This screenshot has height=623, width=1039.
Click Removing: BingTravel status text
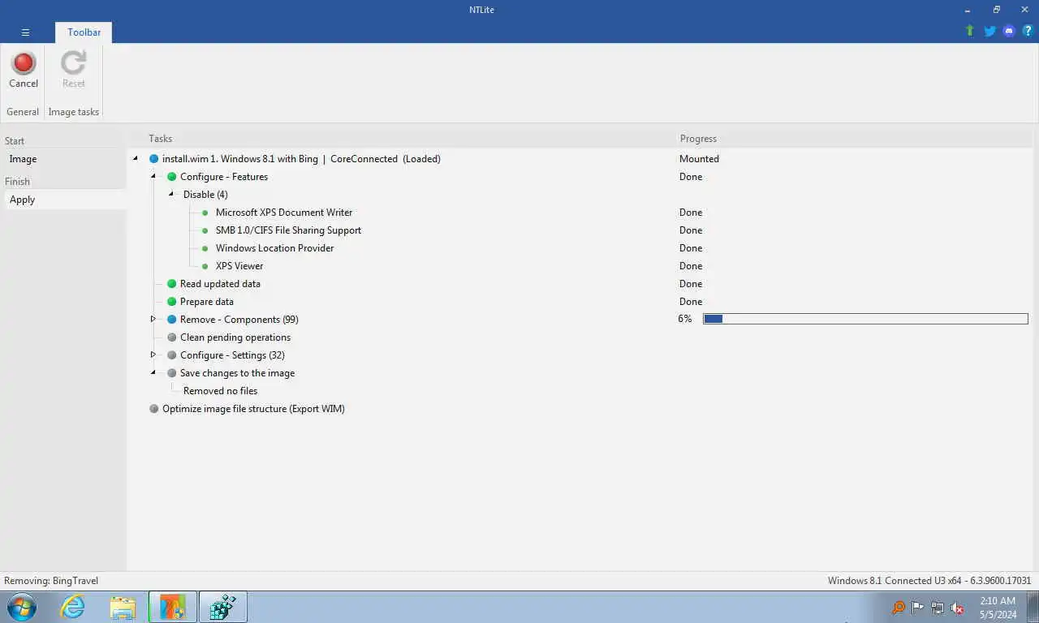click(51, 581)
